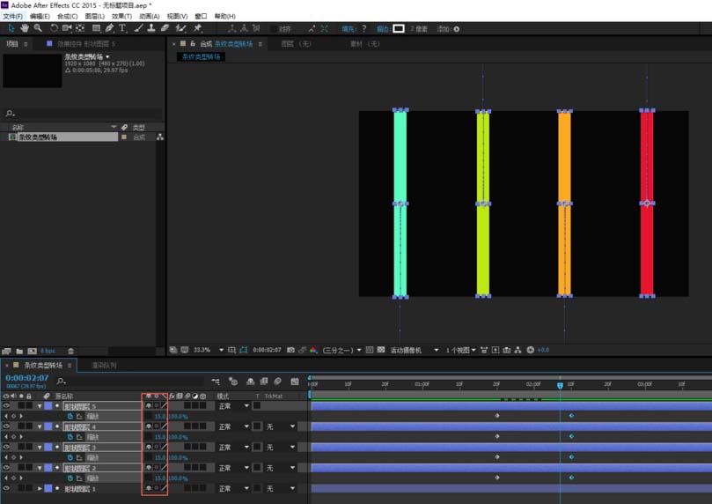Select the Hand tool in toolbar
This screenshot has height=504, width=712.
click(x=25, y=28)
